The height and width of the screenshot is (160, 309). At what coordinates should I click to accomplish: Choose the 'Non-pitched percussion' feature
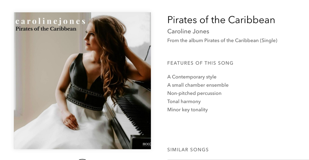point(194,93)
